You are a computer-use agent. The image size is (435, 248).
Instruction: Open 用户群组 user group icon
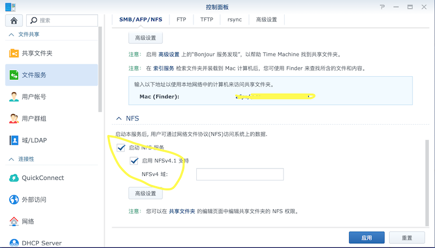[14, 118]
